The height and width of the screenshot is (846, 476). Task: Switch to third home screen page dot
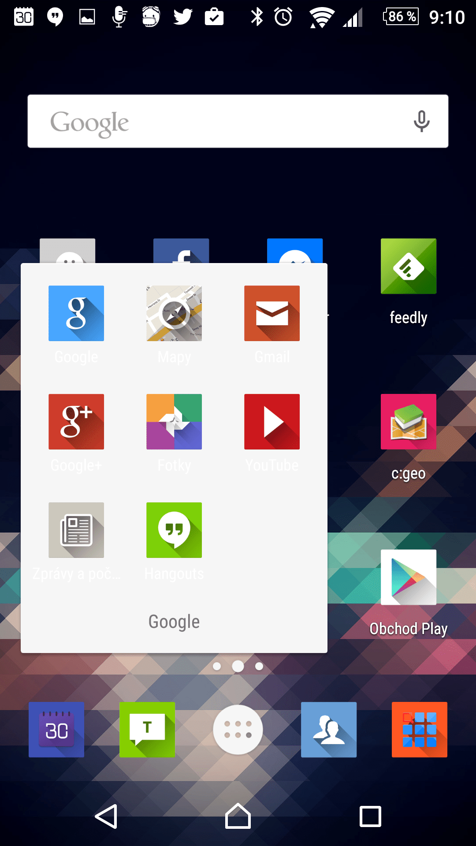(259, 666)
